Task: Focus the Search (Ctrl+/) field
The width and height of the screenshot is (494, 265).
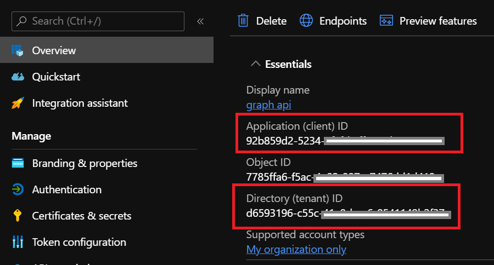Action: 104,21
